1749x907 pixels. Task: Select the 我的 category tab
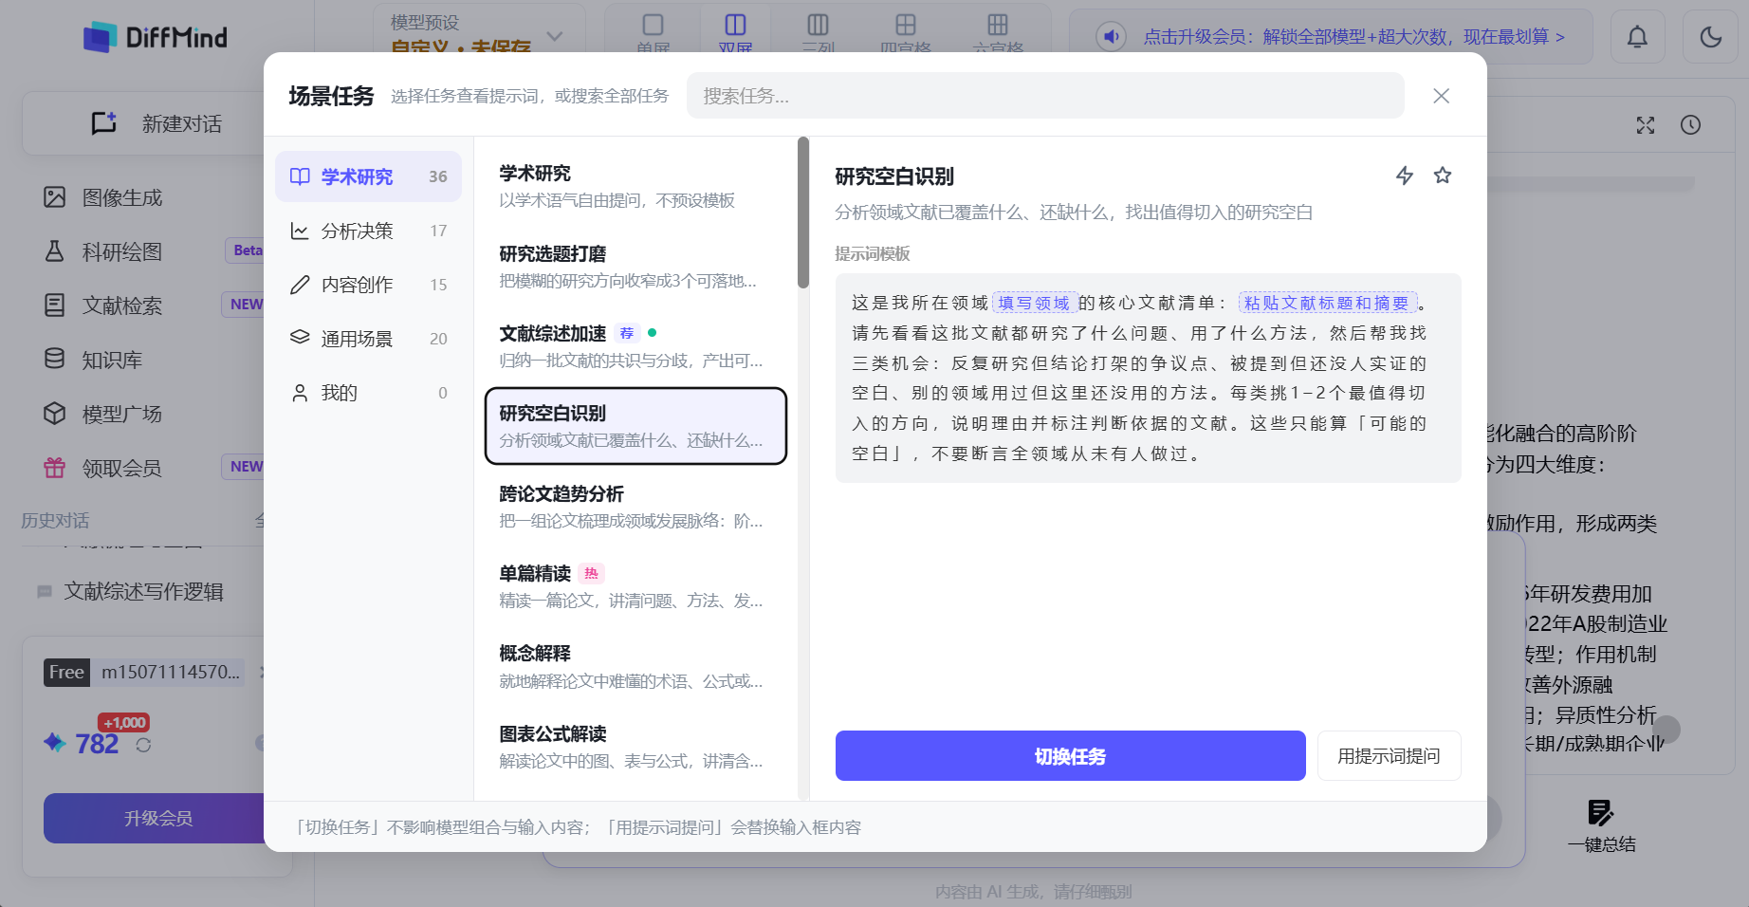pos(368,393)
